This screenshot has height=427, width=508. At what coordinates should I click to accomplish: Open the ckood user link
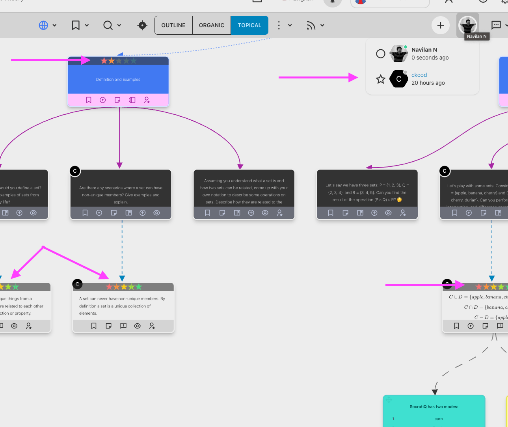(x=419, y=75)
